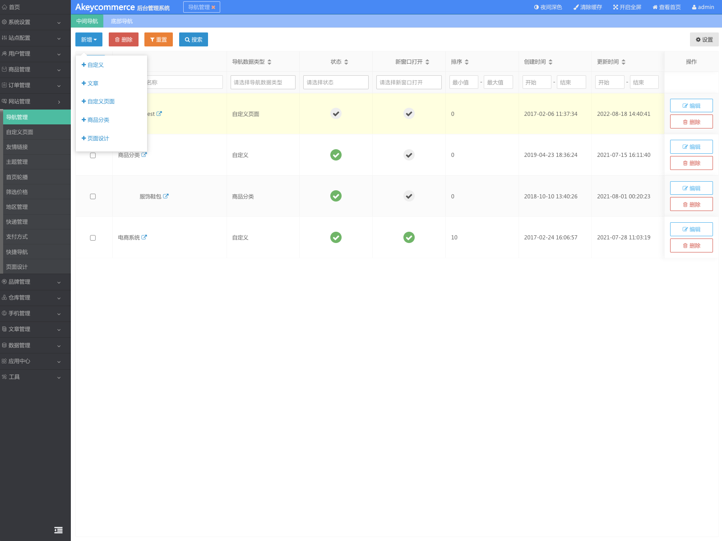Expand 品牌管理 sidebar menu
The image size is (722, 541).
35,282
